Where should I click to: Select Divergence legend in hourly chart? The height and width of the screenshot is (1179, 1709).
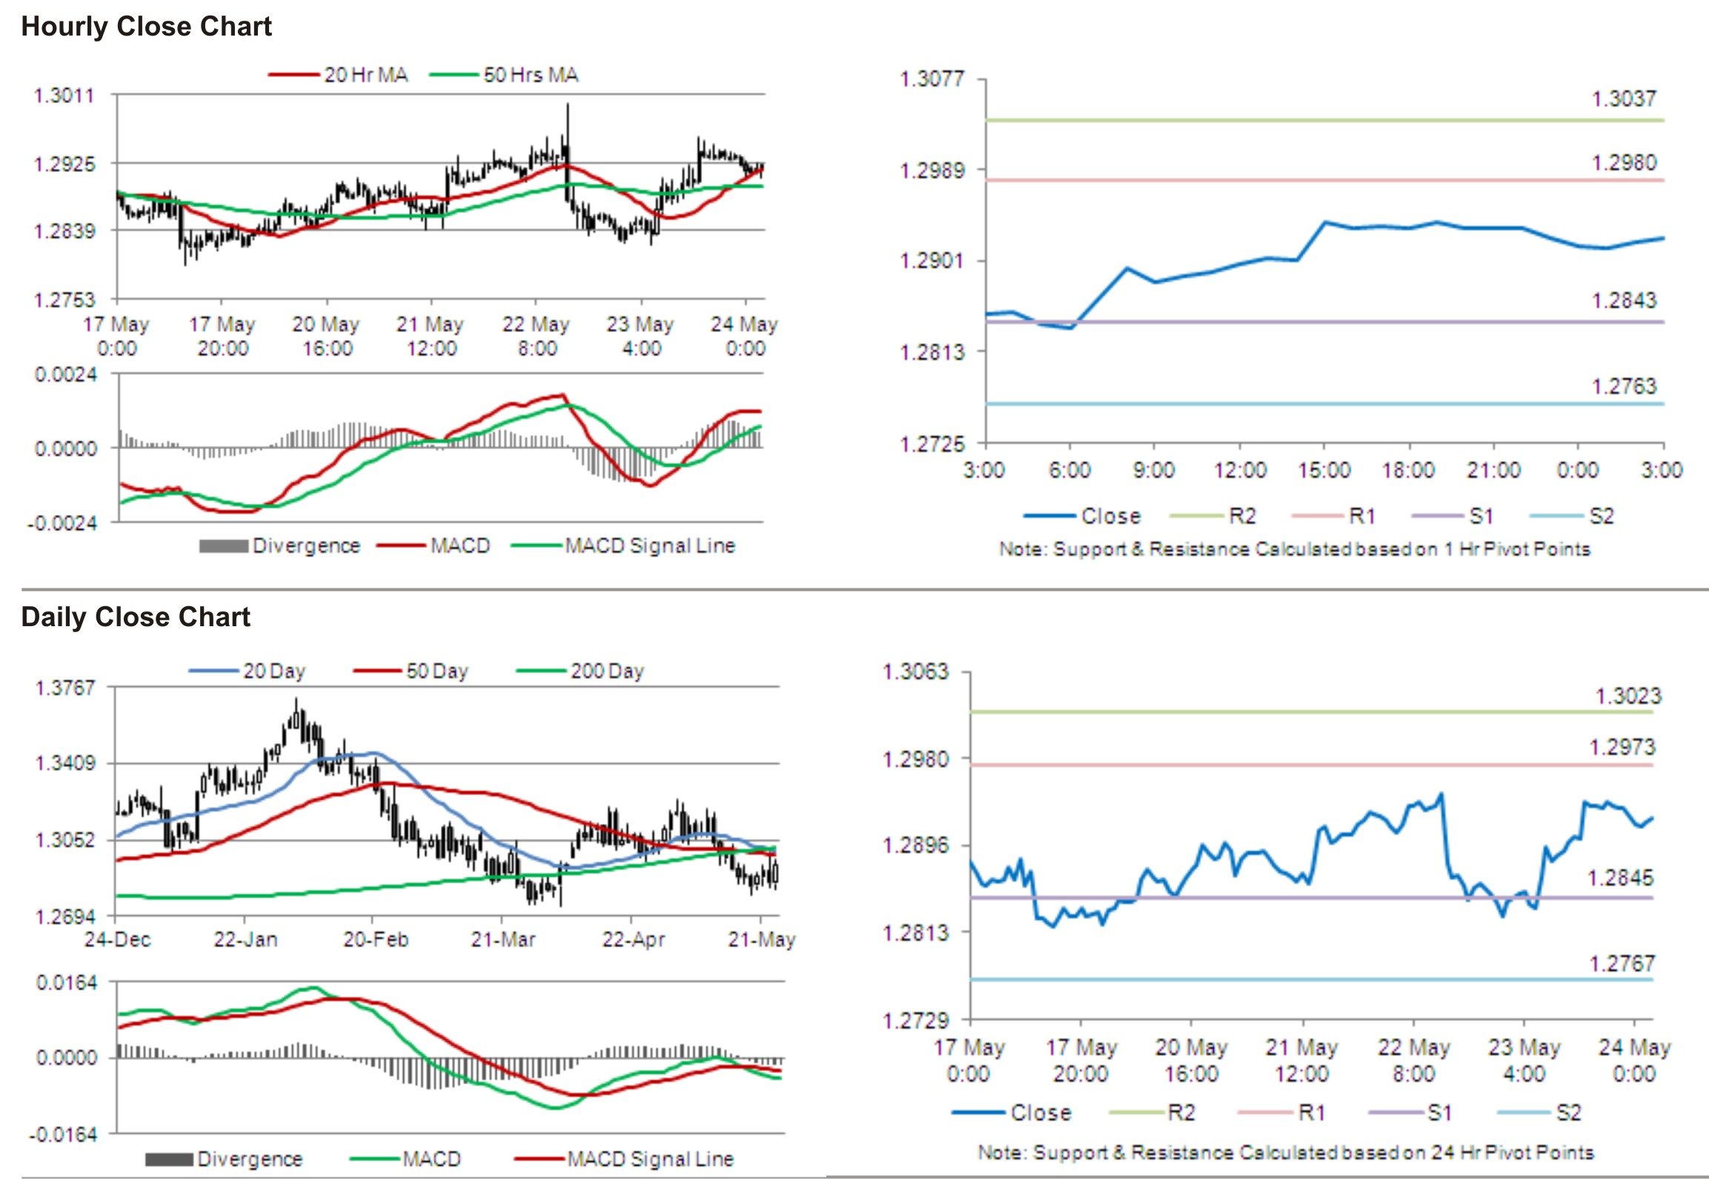279,546
